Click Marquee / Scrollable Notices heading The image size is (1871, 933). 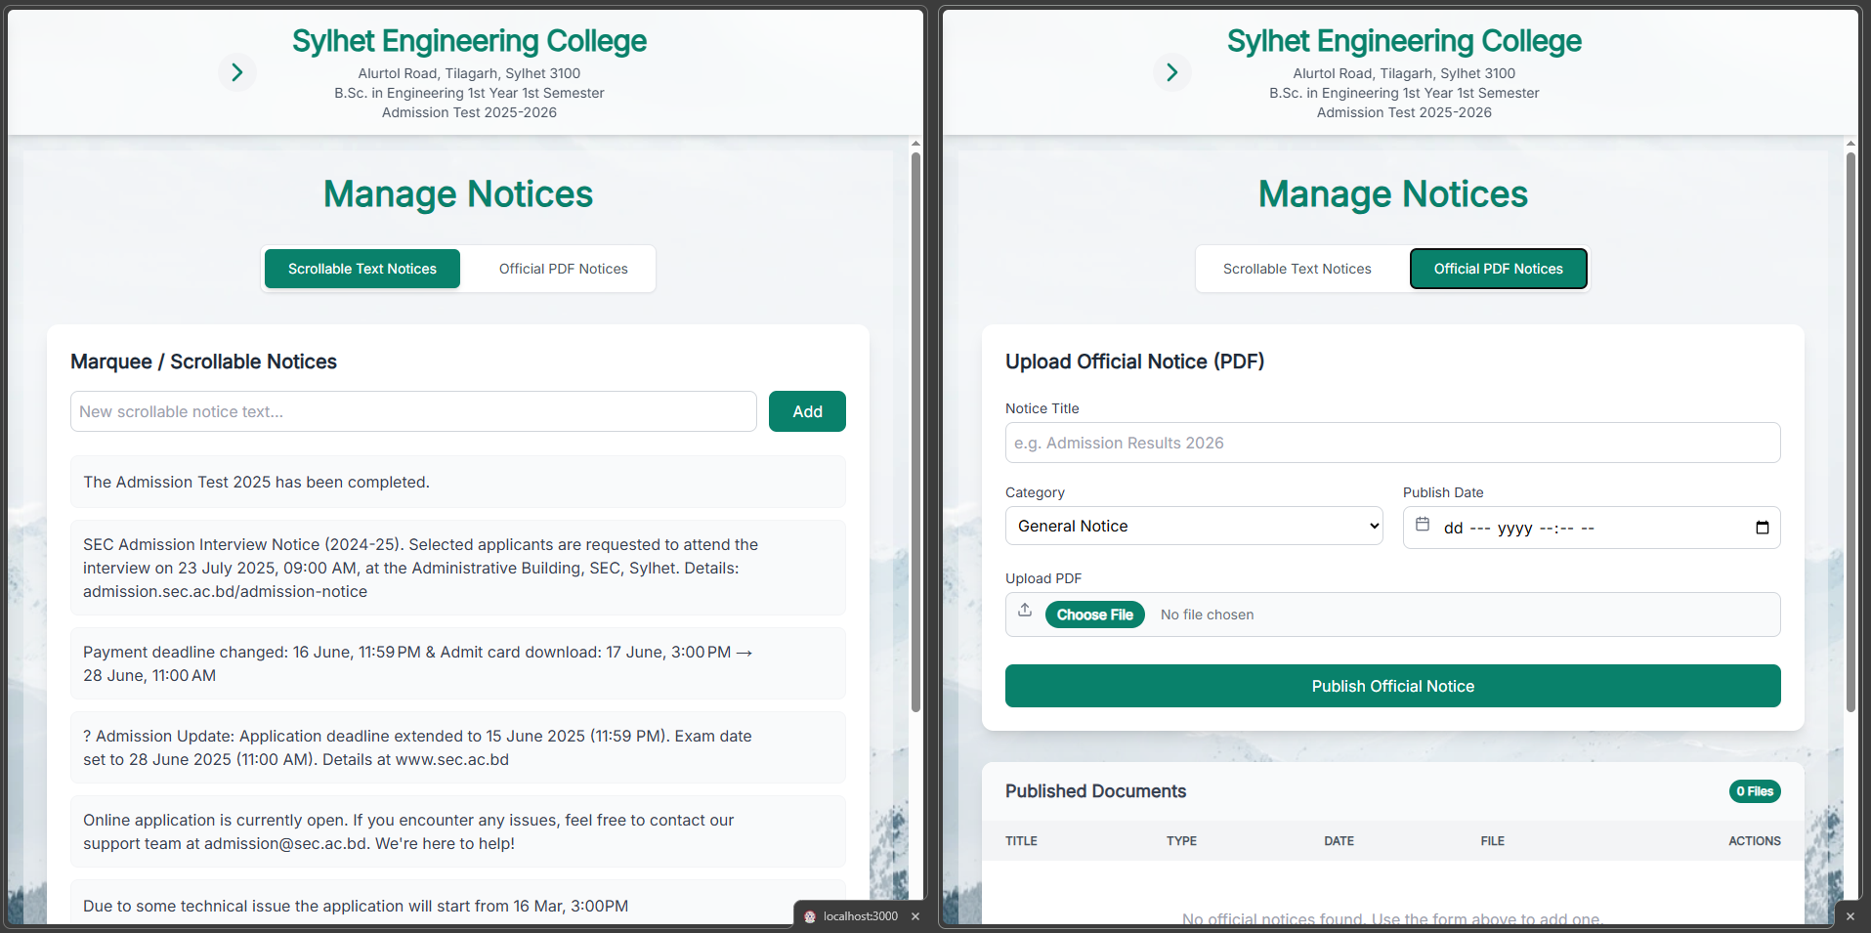203,361
